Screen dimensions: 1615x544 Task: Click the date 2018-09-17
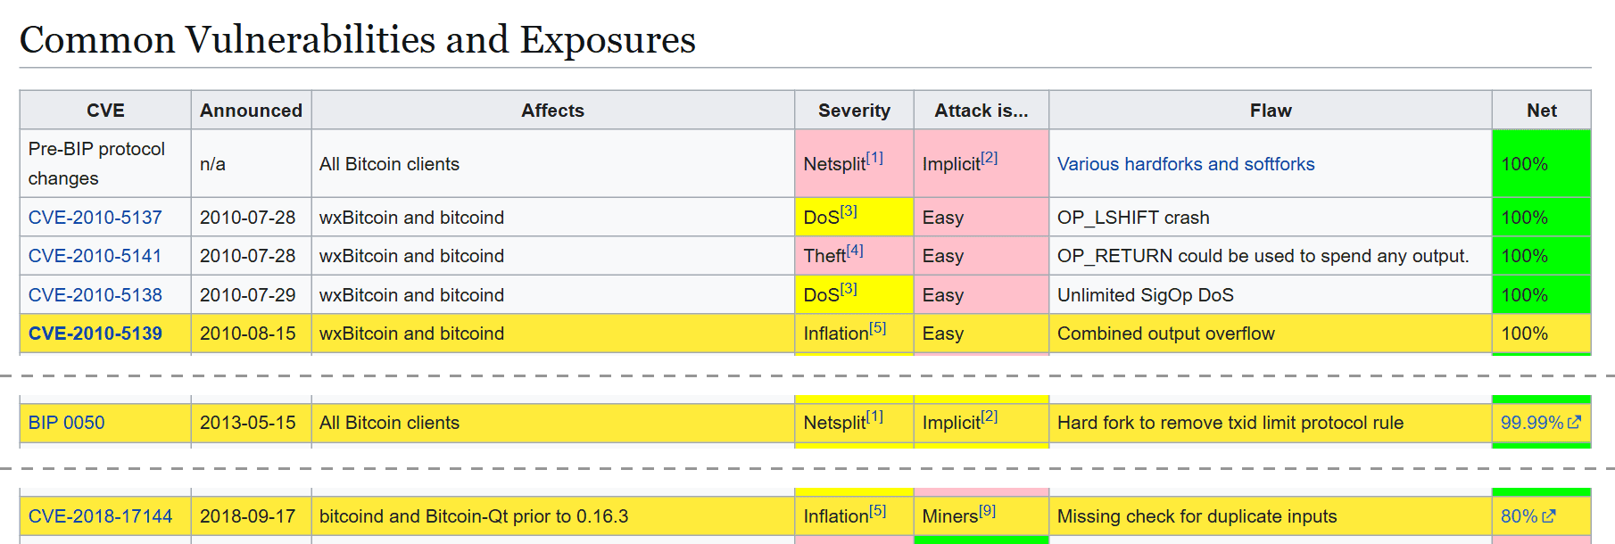click(248, 516)
